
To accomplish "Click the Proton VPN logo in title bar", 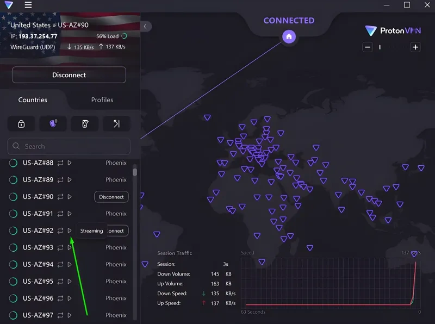I will 9,5.
